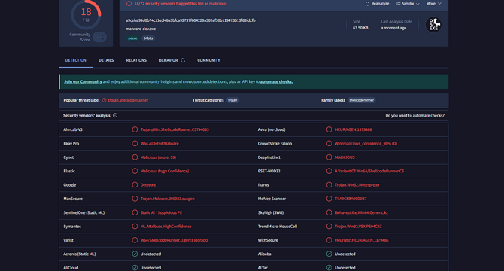This screenshot has width=504, height=271.
Task: Click the Avira alert icon
Action: pyautogui.click(x=329, y=129)
